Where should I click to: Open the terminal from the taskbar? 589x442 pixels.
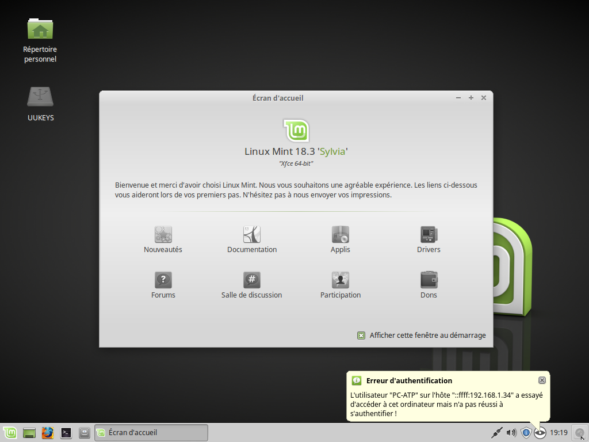66,432
